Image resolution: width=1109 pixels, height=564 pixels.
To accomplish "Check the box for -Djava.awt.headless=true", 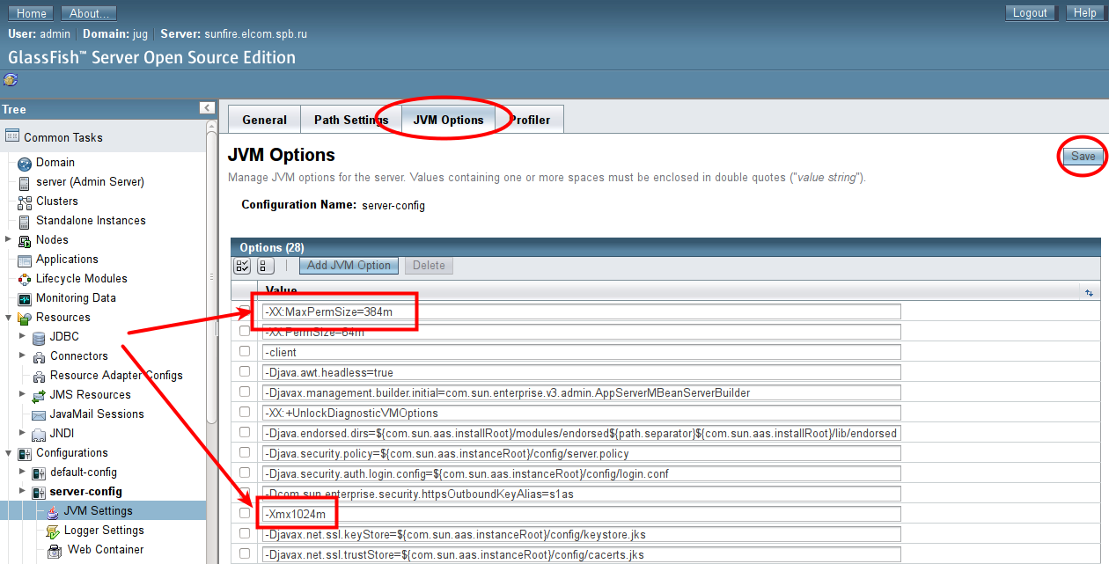I will tap(245, 372).
